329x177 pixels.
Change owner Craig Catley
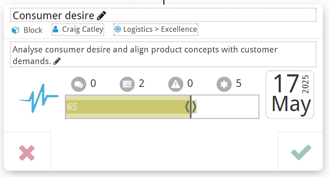78,30
